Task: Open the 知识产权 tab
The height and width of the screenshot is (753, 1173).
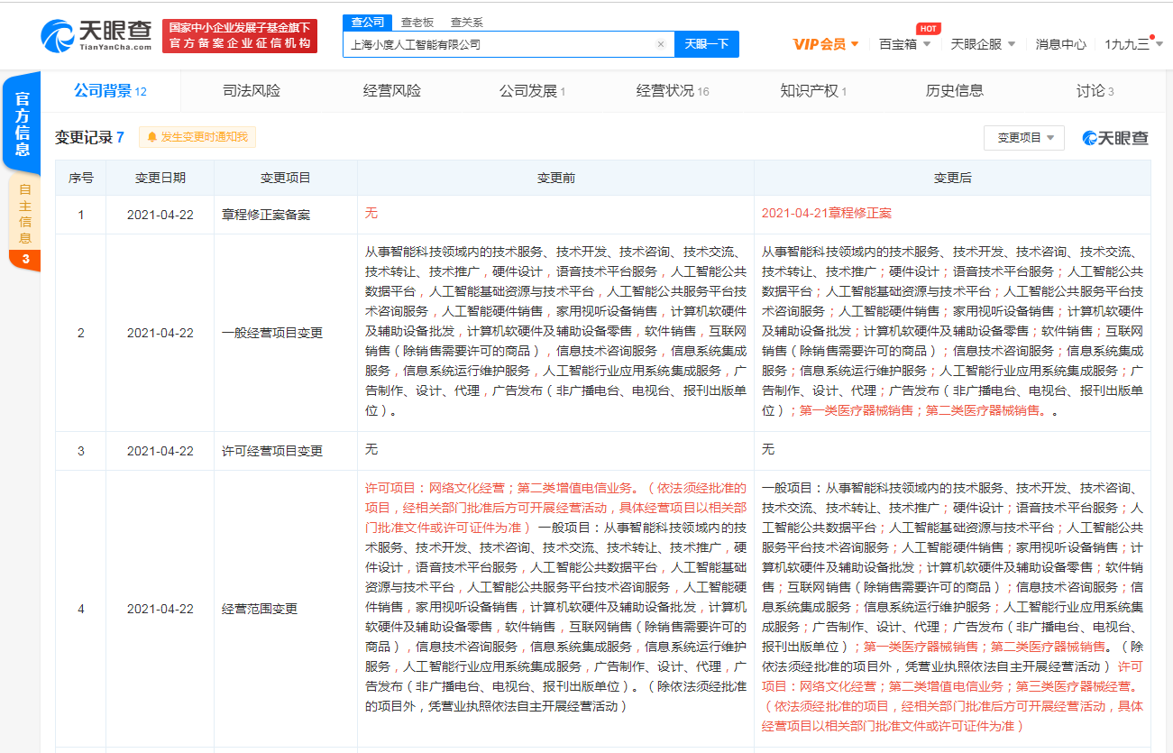Action: (809, 90)
